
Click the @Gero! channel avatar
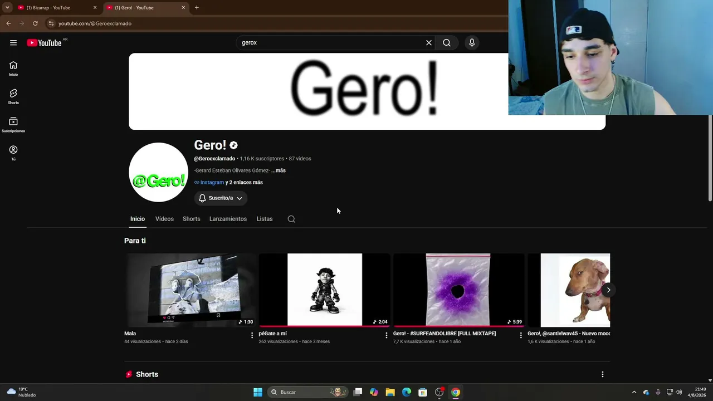[158, 173]
